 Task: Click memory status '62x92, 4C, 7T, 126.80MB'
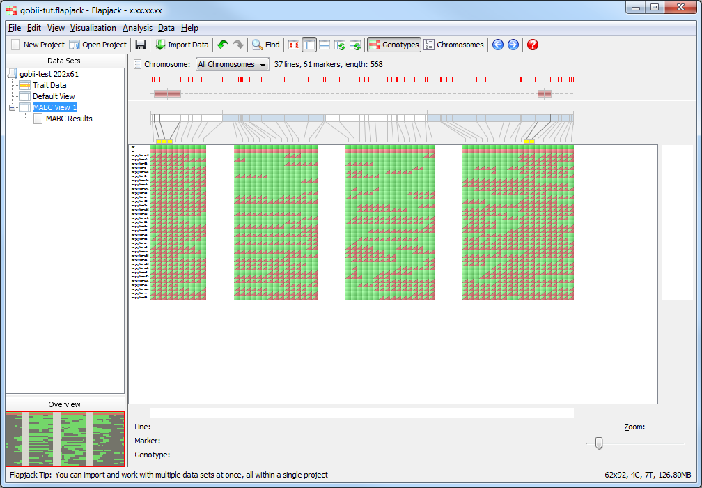click(x=648, y=475)
